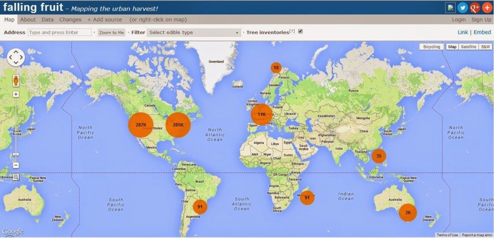Switch map to Satellite view
The width and height of the screenshot is (494, 238).
point(468,47)
